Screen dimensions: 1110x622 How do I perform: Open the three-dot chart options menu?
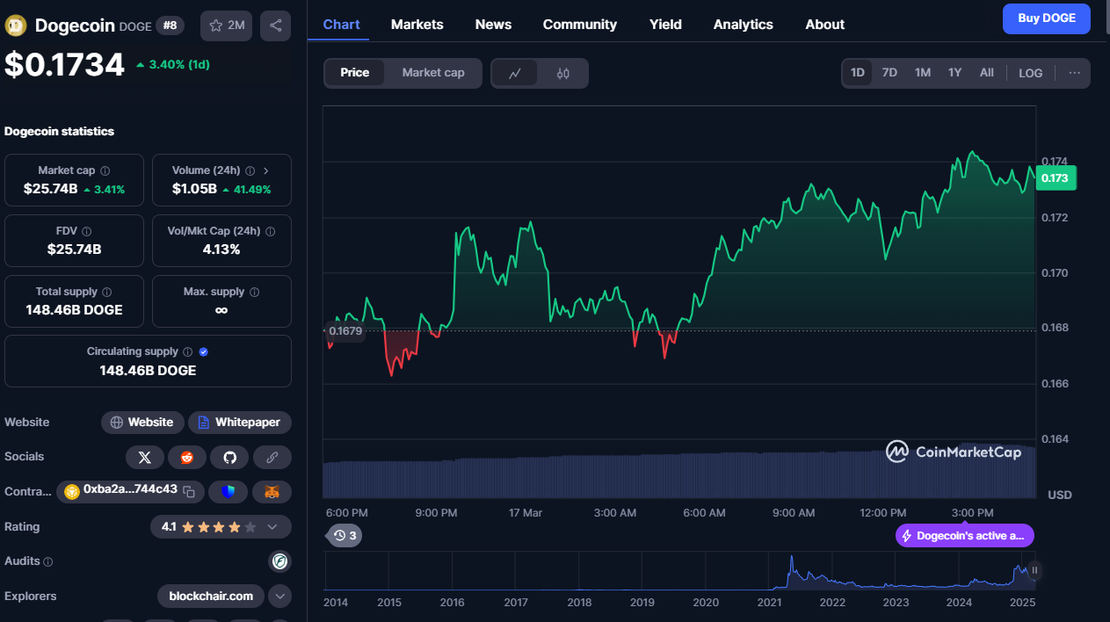1074,73
